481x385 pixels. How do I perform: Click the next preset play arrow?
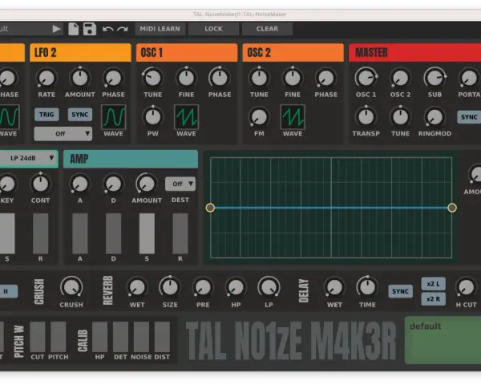[x=56, y=29]
